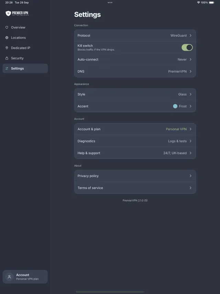Click the About section header
Screen dimensions: 220x294
tap(78, 166)
